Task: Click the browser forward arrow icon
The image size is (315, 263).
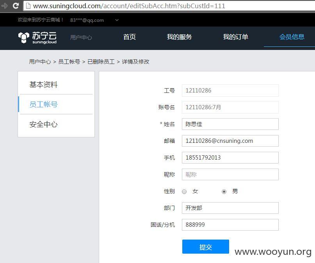Action: point(4,5)
